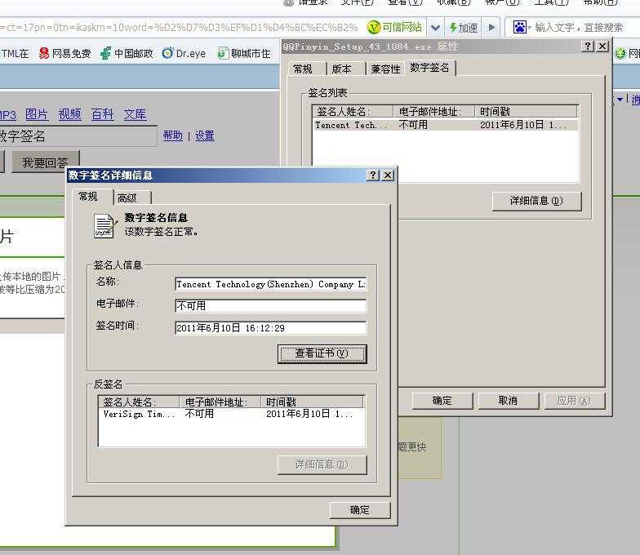Open the 视频 search category link

(x=69, y=114)
